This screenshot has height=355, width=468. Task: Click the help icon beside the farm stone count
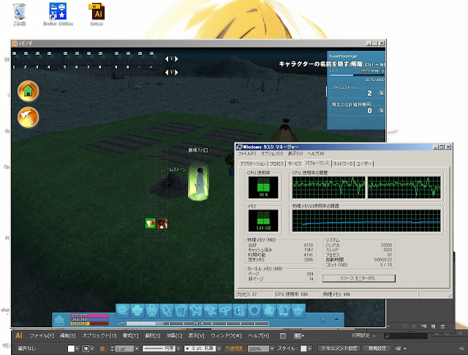(x=381, y=93)
